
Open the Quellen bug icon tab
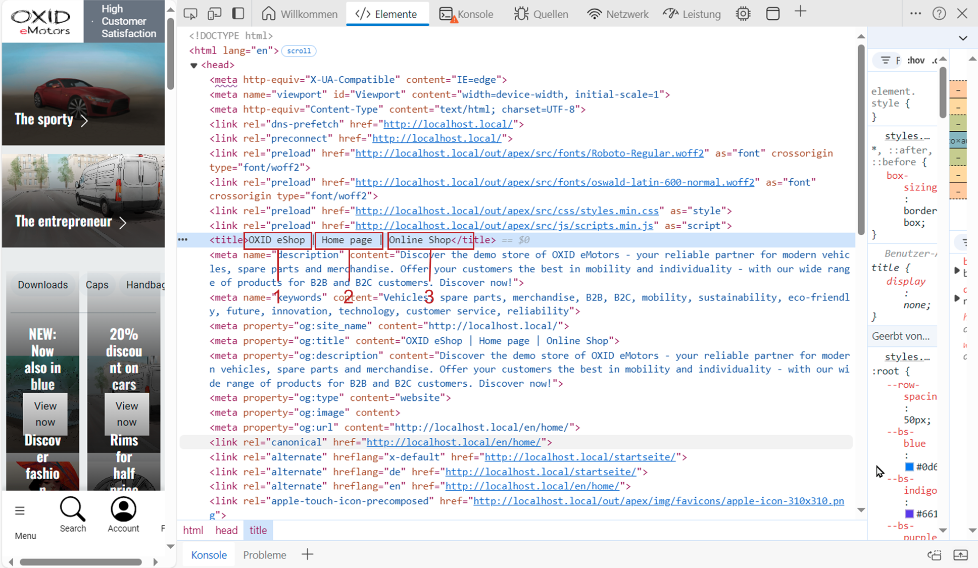point(541,14)
